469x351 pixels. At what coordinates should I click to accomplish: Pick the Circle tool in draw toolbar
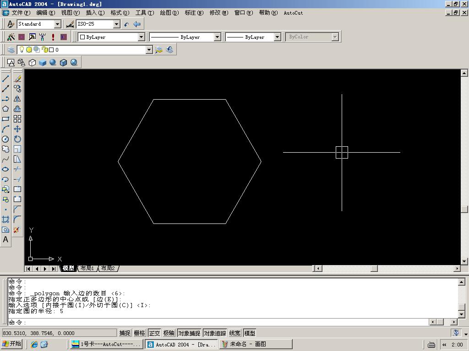(x=5, y=139)
